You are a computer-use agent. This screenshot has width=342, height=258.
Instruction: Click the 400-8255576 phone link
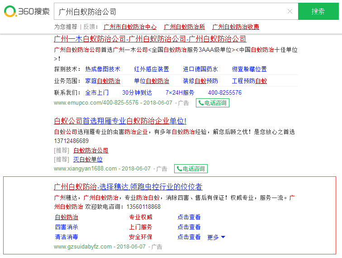click(x=225, y=93)
